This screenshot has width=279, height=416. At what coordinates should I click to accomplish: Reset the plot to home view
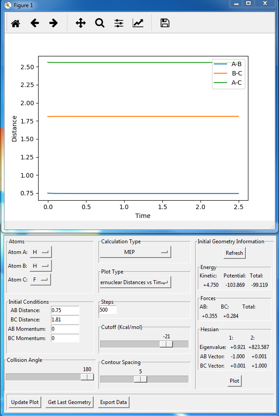tap(16, 24)
